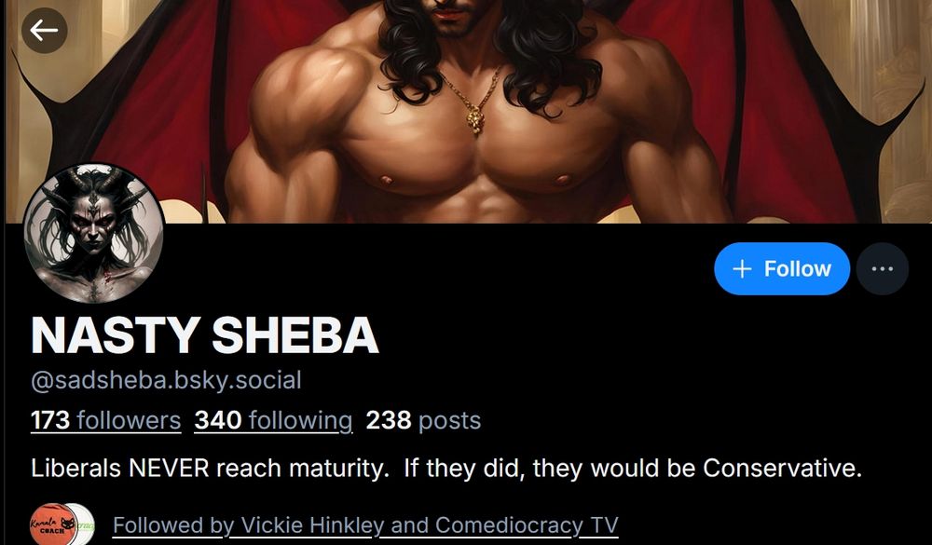This screenshot has width=932, height=545.
Task: Click the word followers beside 173
Action: coord(129,420)
